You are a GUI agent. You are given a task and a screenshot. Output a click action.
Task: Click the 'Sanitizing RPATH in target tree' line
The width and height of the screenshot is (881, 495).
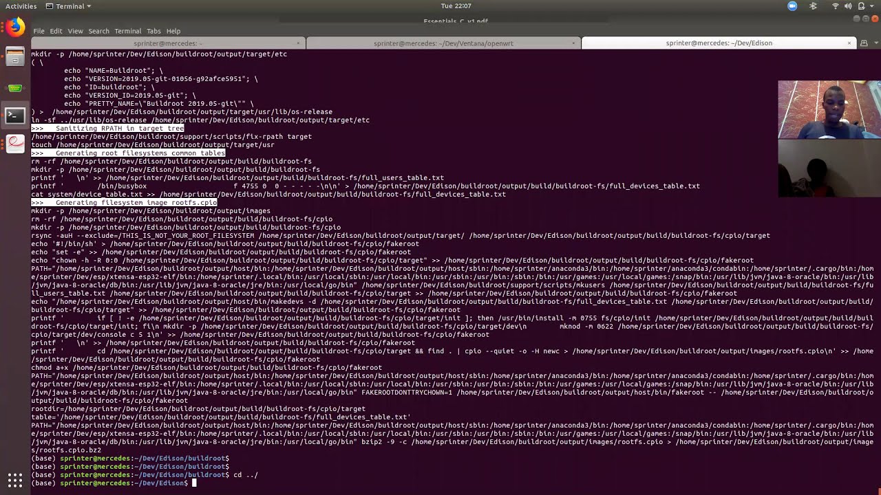(107, 129)
